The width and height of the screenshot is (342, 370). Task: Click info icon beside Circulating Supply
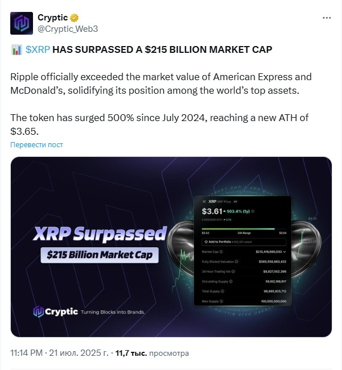coord(231,281)
